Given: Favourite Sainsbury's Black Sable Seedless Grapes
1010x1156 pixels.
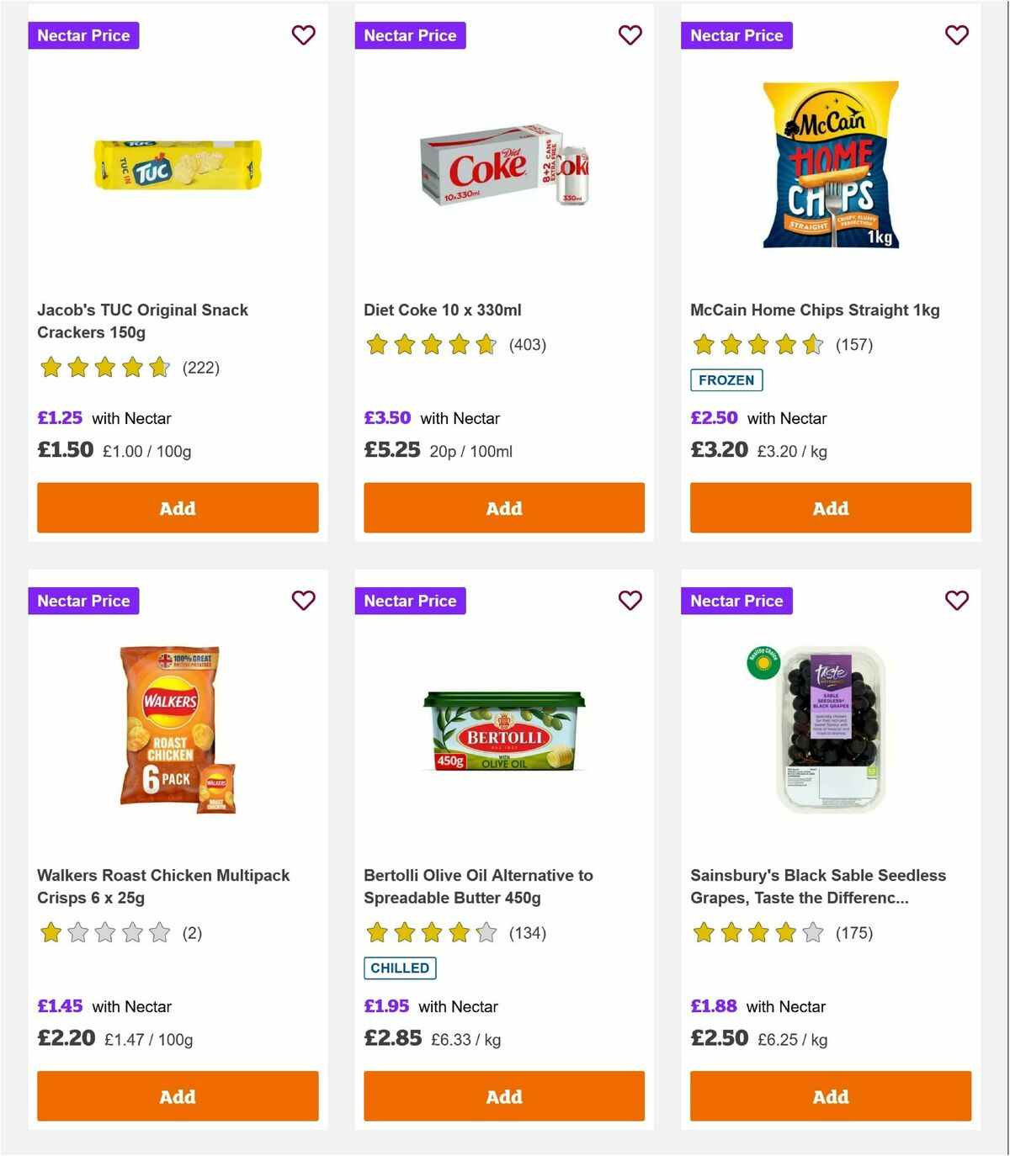Looking at the screenshot, I should click(x=956, y=601).
